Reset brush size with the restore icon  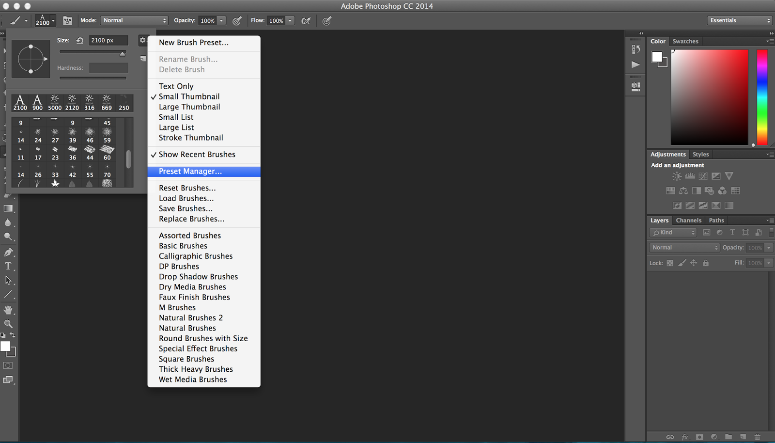point(80,40)
